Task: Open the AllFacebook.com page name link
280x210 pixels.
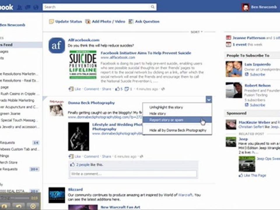Action: pos(84,40)
